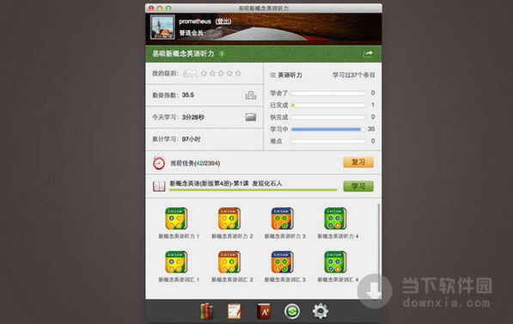The image size is (513, 324).
Task: Click the 难点 progress bar
Action: 328,142
